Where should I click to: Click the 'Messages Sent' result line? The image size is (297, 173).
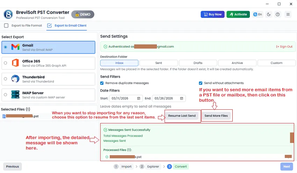point(114,141)
